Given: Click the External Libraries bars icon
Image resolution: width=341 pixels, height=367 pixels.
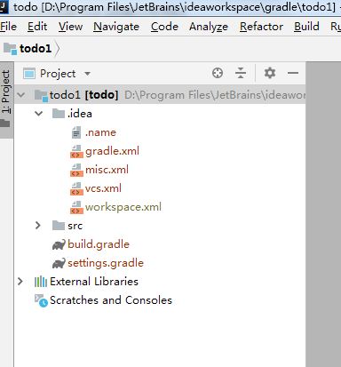Looking at the screenshot, I should (41, 282).
